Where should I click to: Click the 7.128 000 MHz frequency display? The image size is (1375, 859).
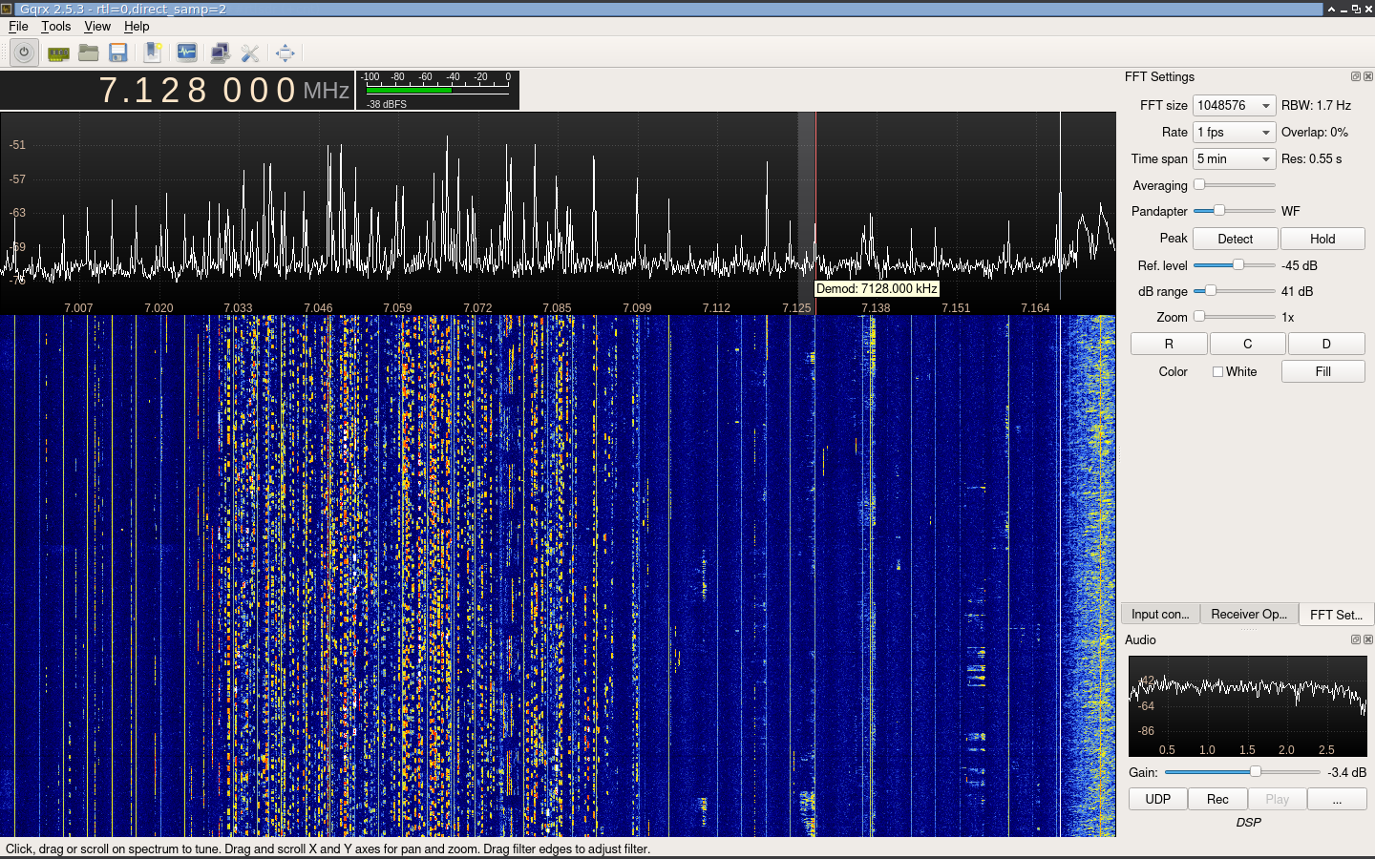pyautogui.click(x=178, y=90)
